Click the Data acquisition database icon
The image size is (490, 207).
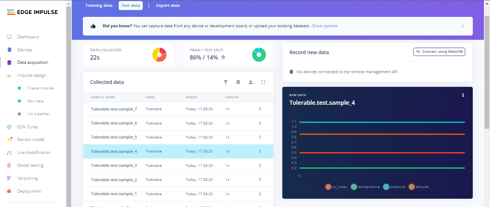click(x=9, y=62)
